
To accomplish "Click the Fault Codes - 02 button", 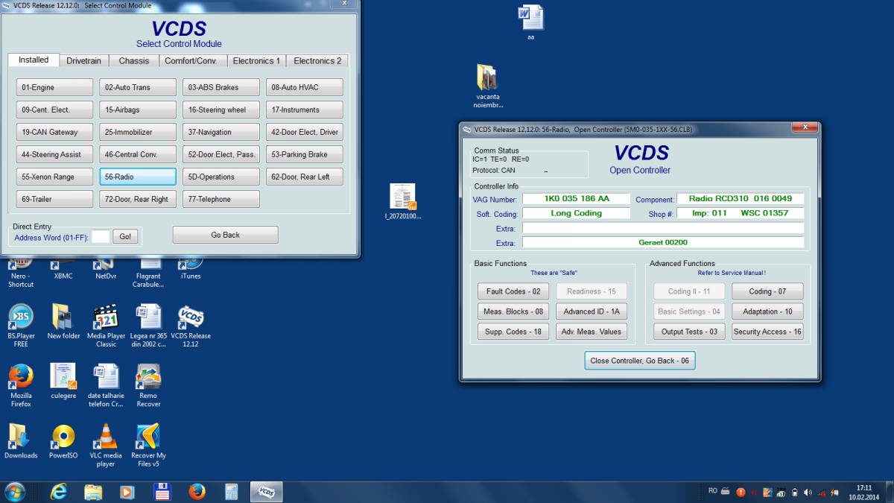I will coord(513,291).
